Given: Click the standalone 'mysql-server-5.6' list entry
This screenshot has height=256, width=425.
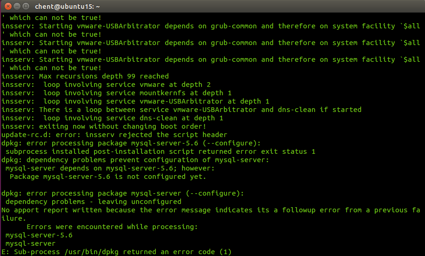Looking at the screenshot, I should (39, 235).
